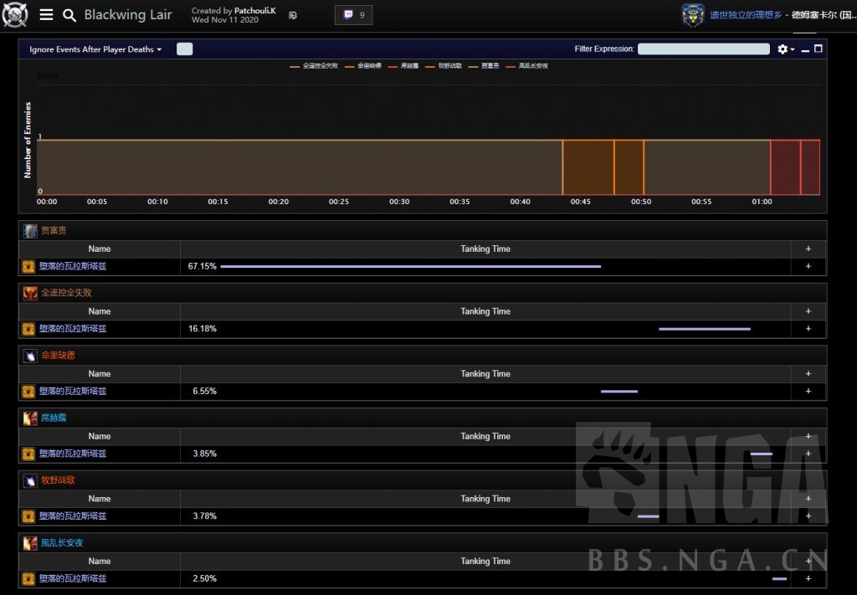The image size is (857, 595).
Task: Click the copy icon beside the report date
Action: pos(292,16)
